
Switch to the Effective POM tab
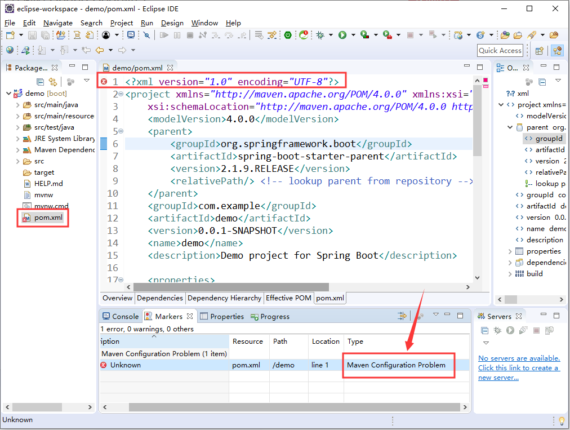[288, 298]
